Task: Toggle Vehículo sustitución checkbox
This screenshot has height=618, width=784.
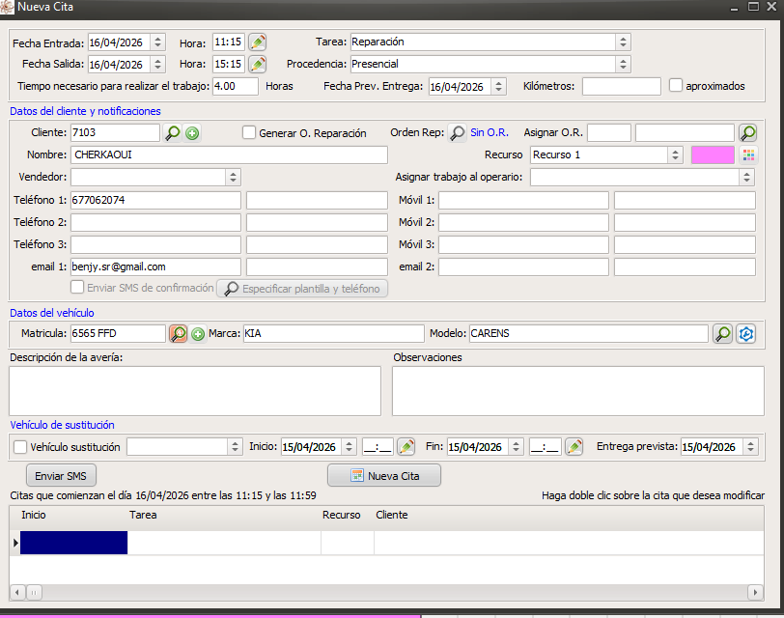Action: coord(20,447)
